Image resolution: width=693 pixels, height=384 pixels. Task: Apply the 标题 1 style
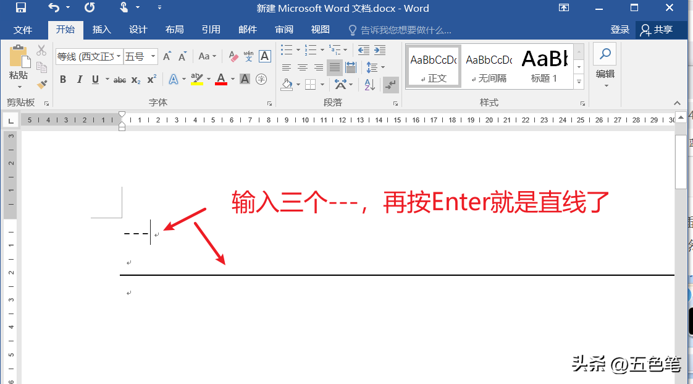tap(544, 67)
